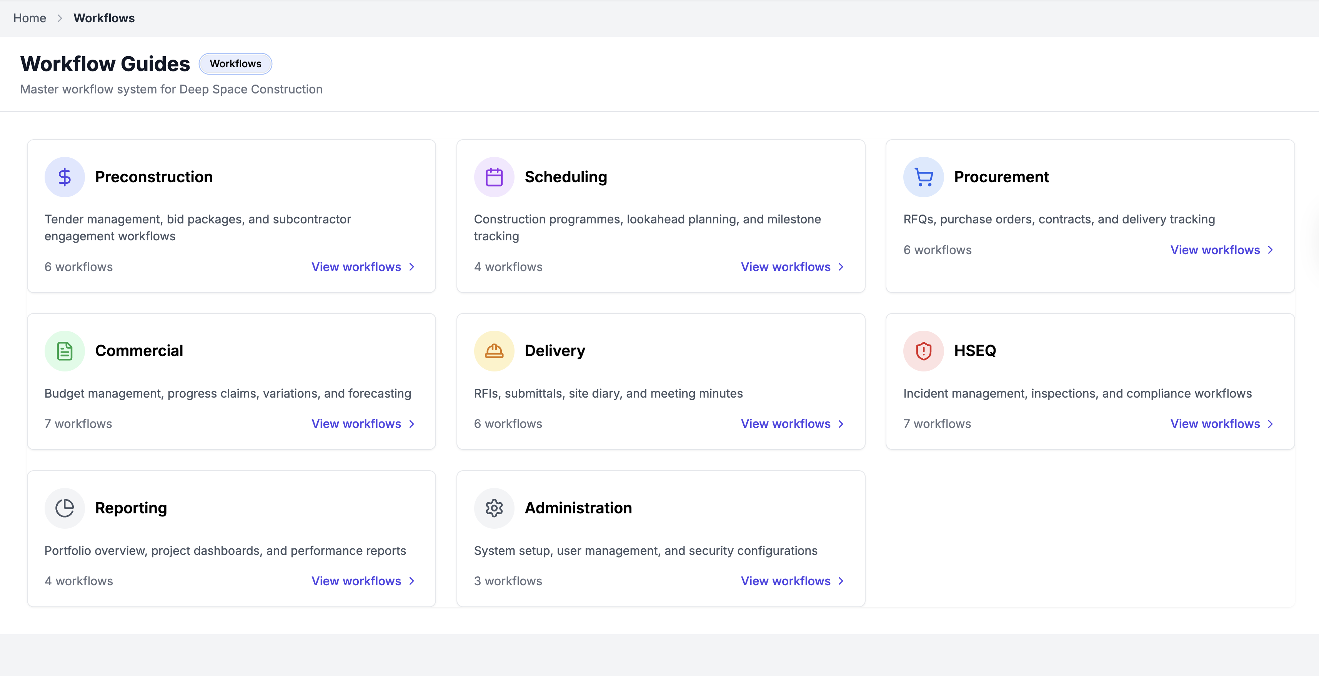Click chevron arrow beside Reporting View workflows

[x=411, y=581]
